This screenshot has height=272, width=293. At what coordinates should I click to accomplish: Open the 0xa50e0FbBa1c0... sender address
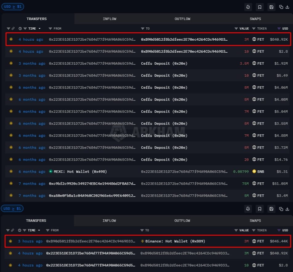pos(92,196)
